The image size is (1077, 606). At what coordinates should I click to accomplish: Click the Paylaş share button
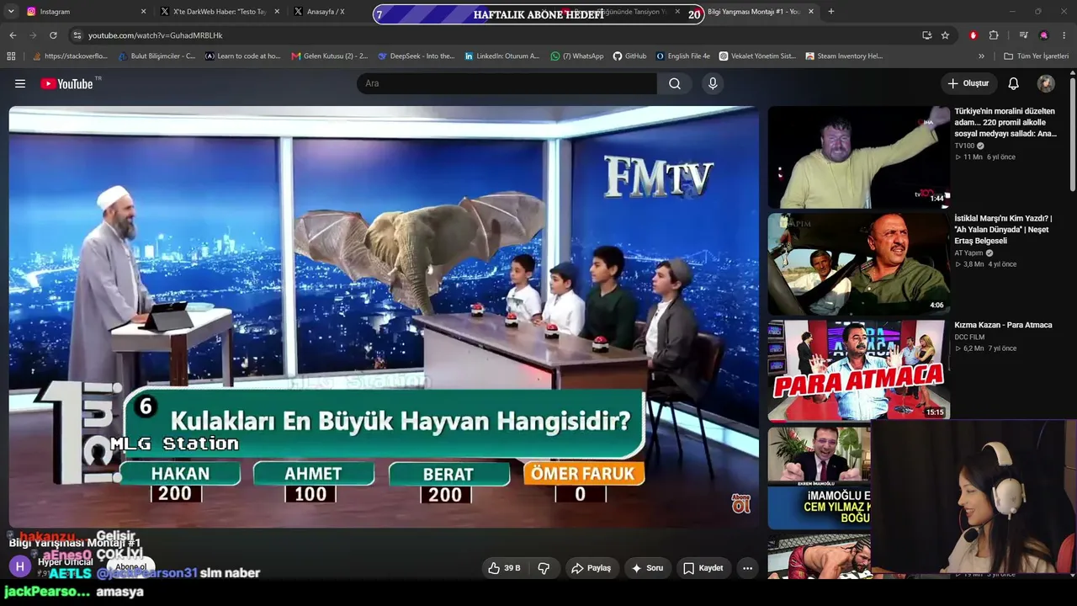592,568
